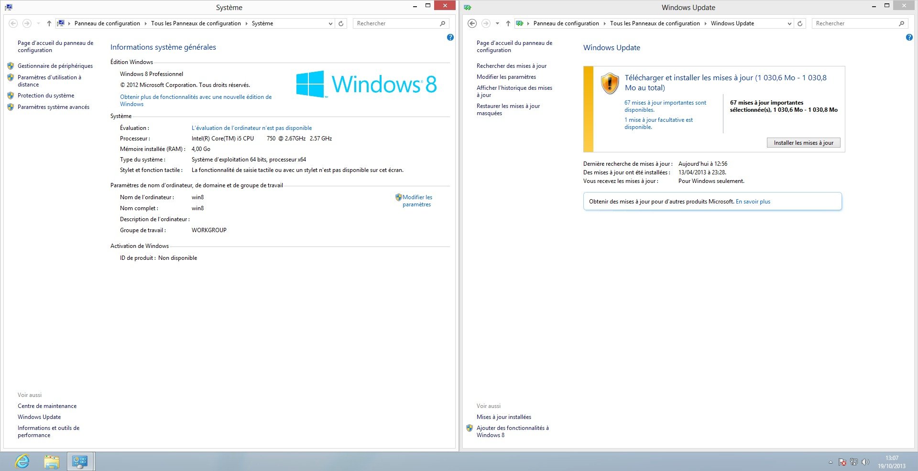This screenshot has height=471, width=918.
Task: Click forward arrow in Système window
Action: coord(27,23)
